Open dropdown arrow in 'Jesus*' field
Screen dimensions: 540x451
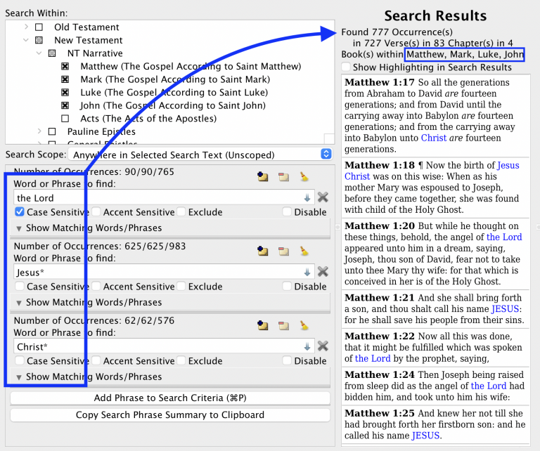tap(307, 272)
